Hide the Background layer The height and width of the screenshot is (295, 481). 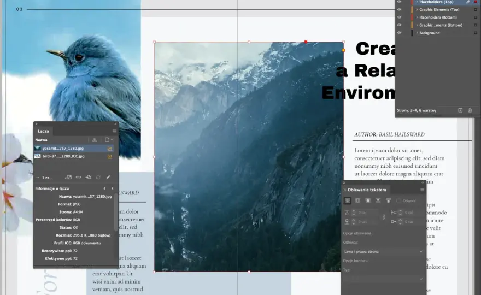399,33
